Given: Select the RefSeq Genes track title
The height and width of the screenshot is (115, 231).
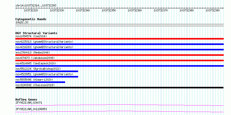Looking at the screenshot, I should [x=26, y=99].
